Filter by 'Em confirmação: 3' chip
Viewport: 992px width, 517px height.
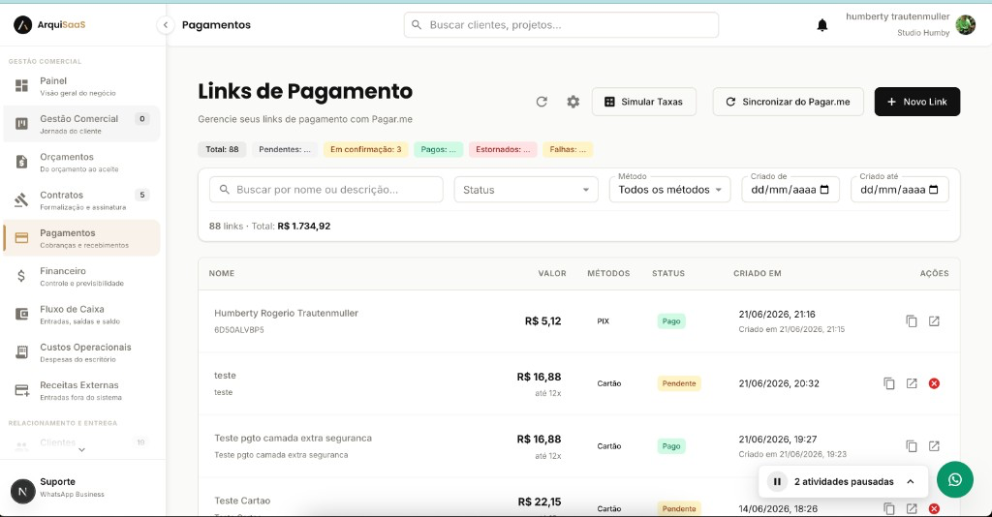pos(365,150)
